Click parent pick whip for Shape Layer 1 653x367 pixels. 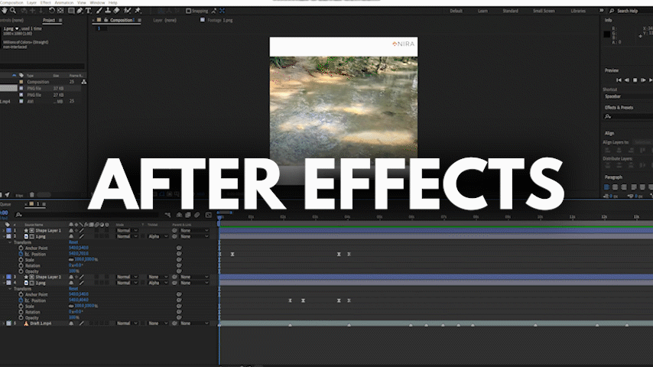(175, 230)
